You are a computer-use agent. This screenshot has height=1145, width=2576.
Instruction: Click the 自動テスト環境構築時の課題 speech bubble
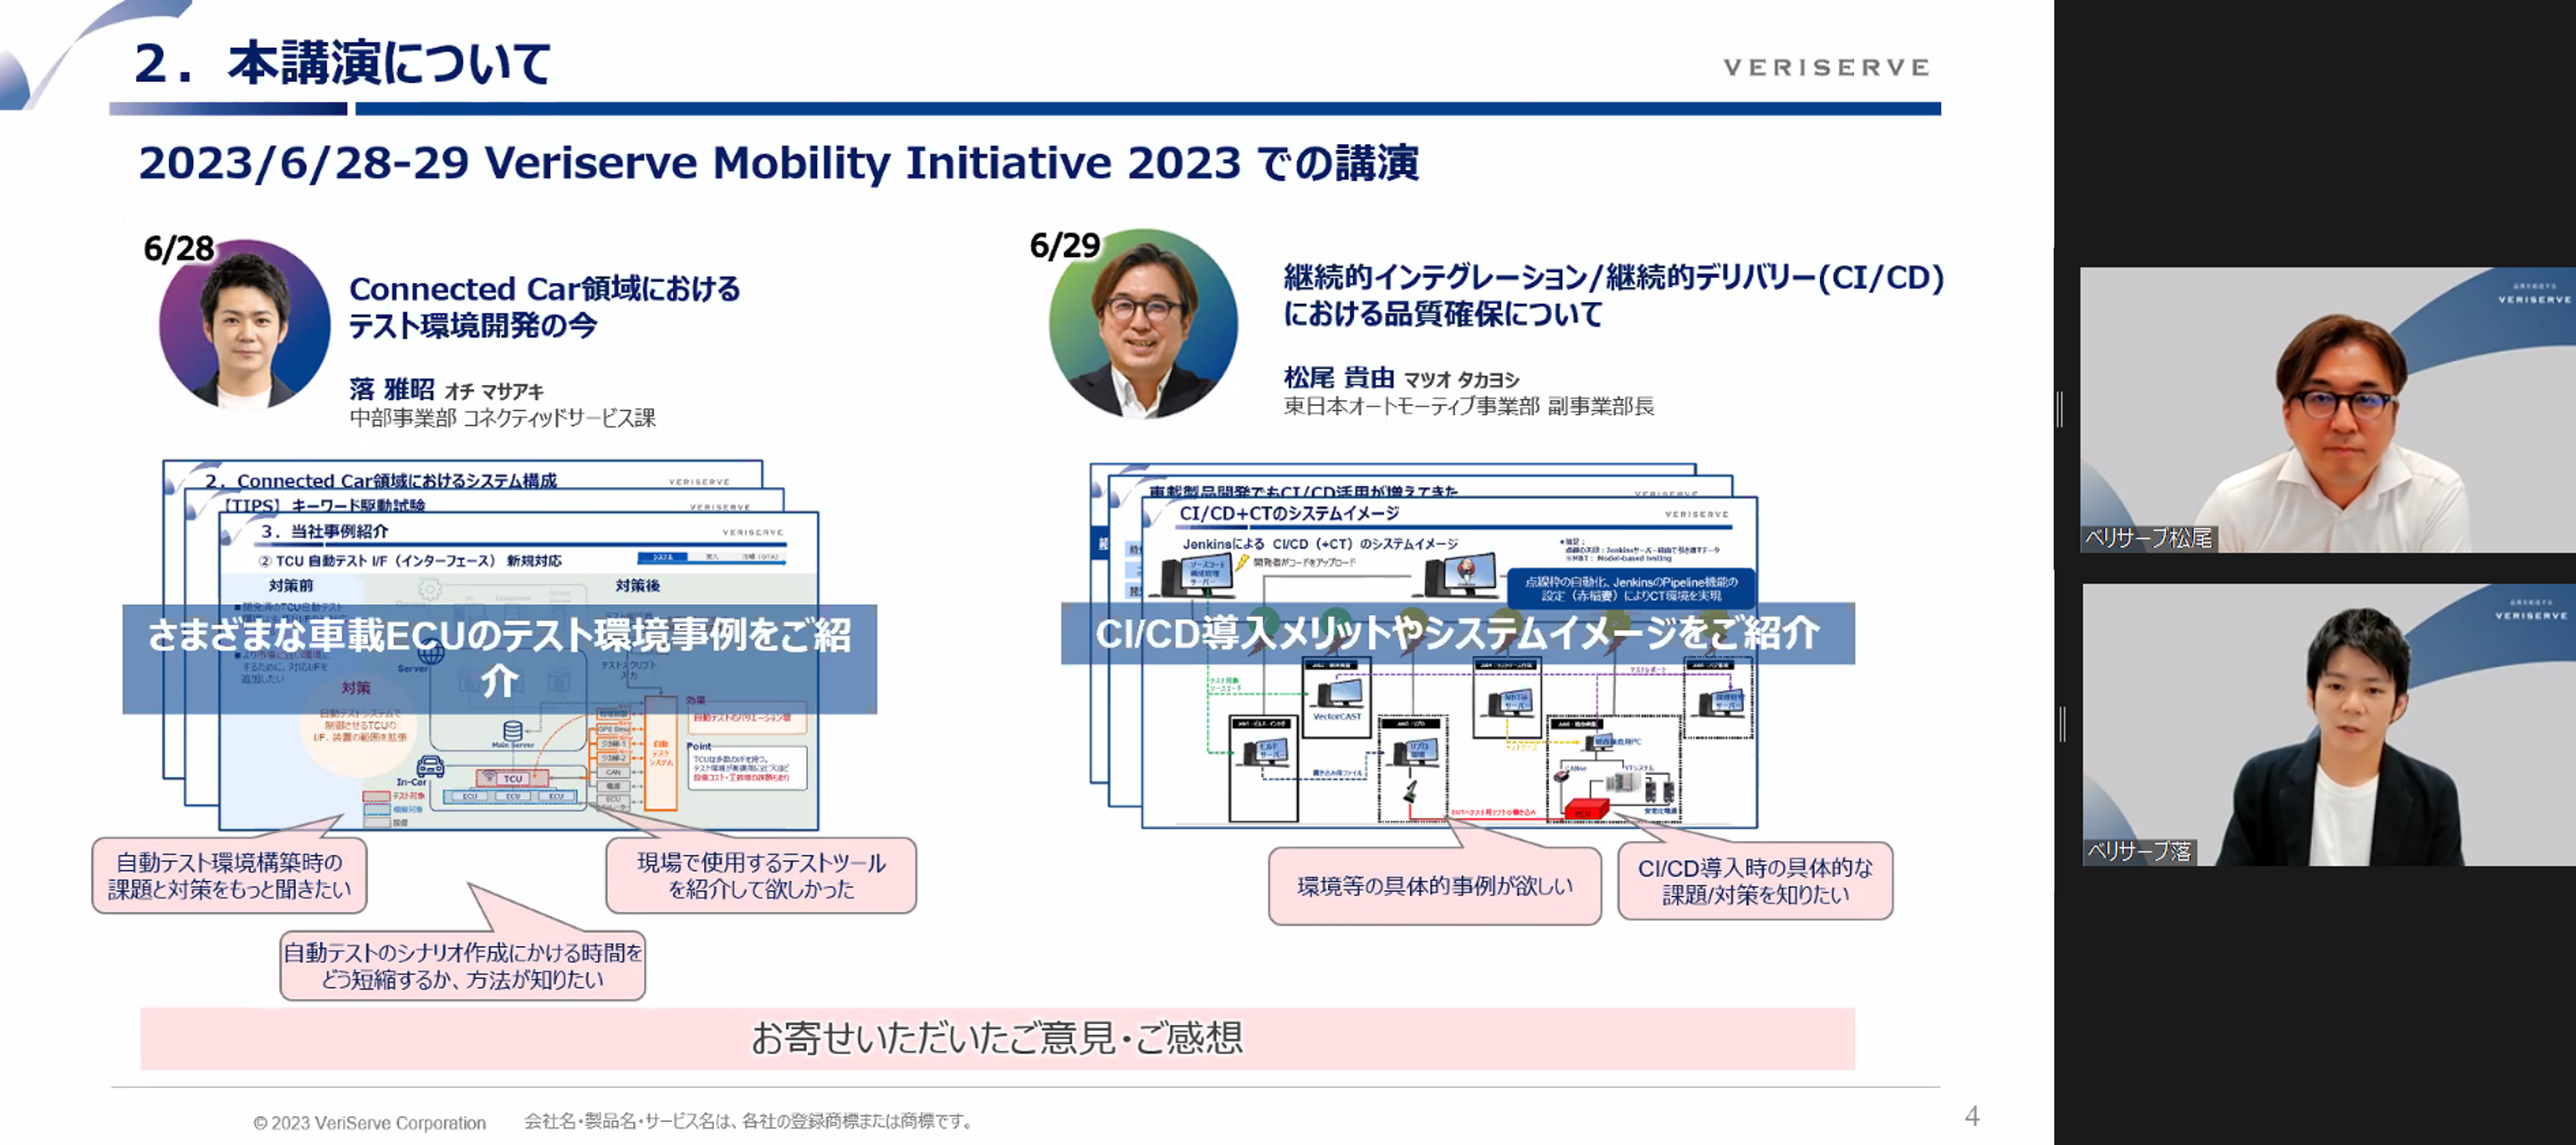(x=229, y=875)
